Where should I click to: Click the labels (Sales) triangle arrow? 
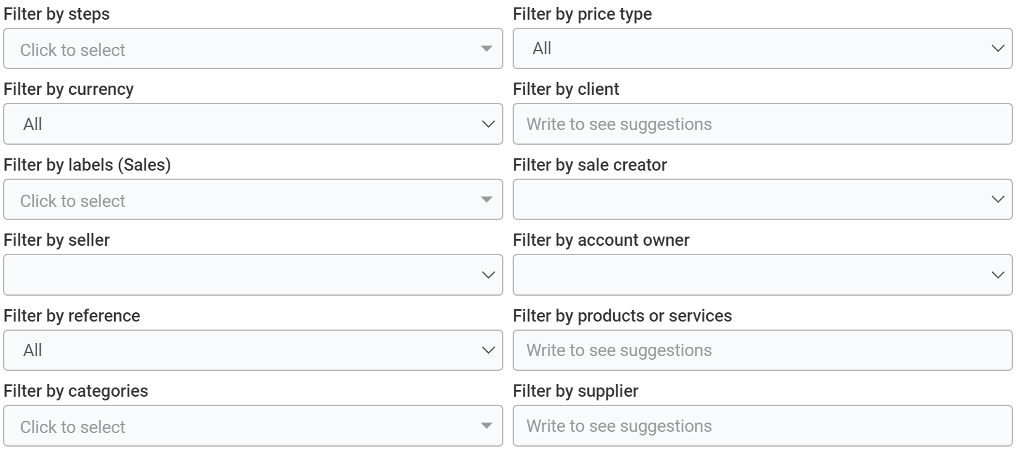click(x=487, y=200)
